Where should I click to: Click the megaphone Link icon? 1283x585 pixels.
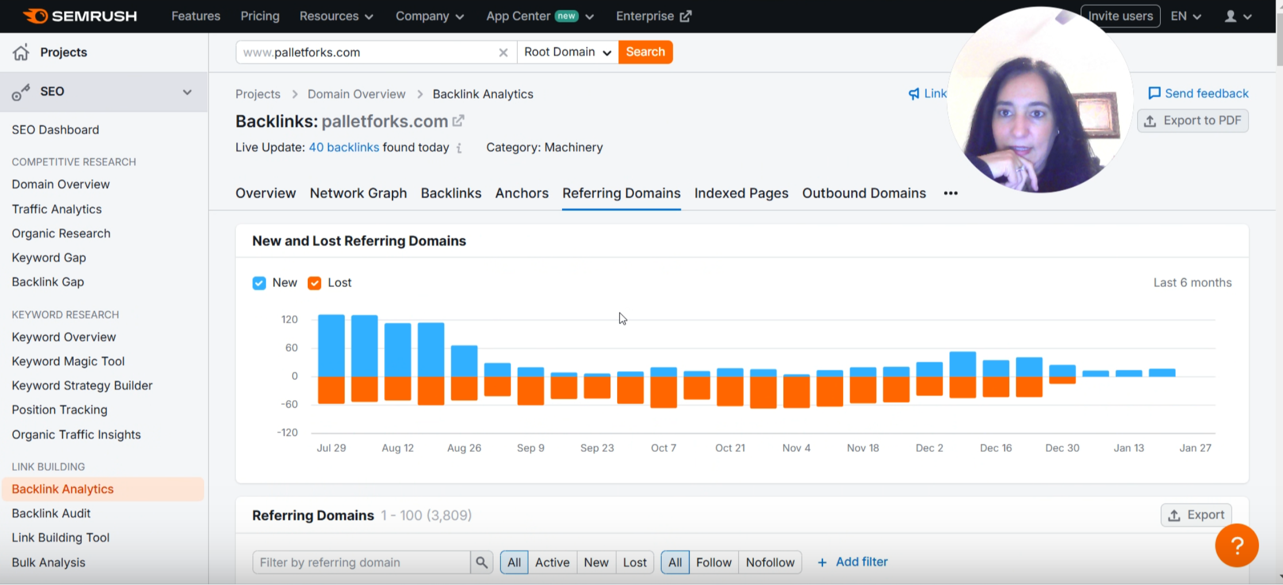(x=914, y=94)
